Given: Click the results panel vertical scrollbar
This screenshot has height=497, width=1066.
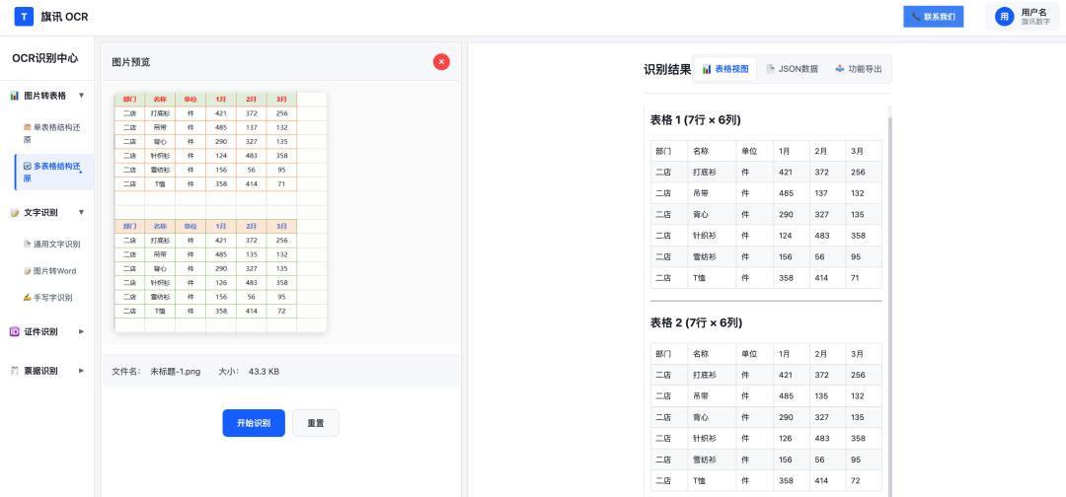Looking at the screenshot, I should coord(890,302).
